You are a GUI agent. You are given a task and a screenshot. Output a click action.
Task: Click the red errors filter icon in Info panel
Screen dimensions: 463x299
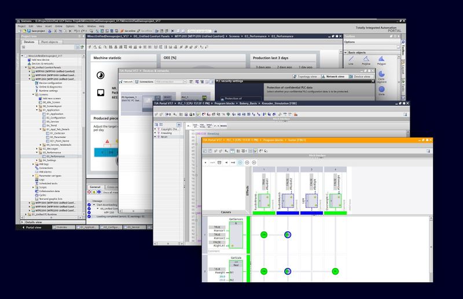89,192
